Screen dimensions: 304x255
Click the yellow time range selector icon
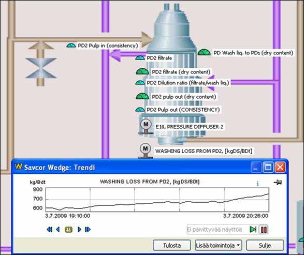click(69, 230)
